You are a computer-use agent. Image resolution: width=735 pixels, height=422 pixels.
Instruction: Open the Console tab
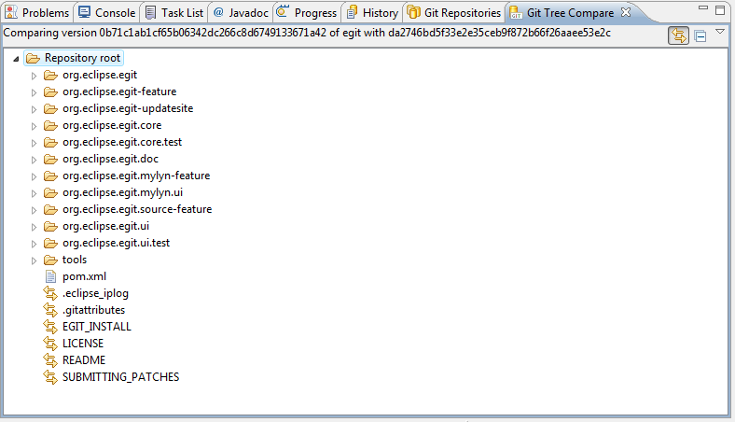(114, 12)
